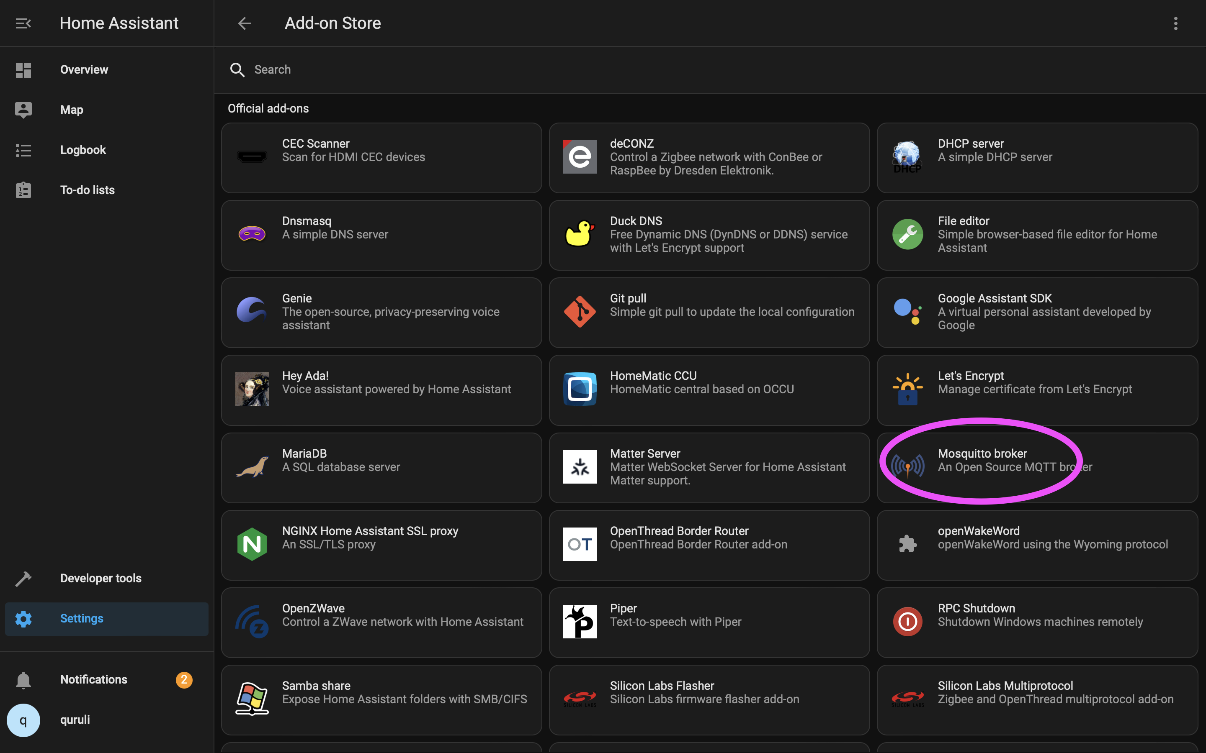Click the 'Official add-ons' heading
Screen dimensions: 1206x753
point(268,109)
